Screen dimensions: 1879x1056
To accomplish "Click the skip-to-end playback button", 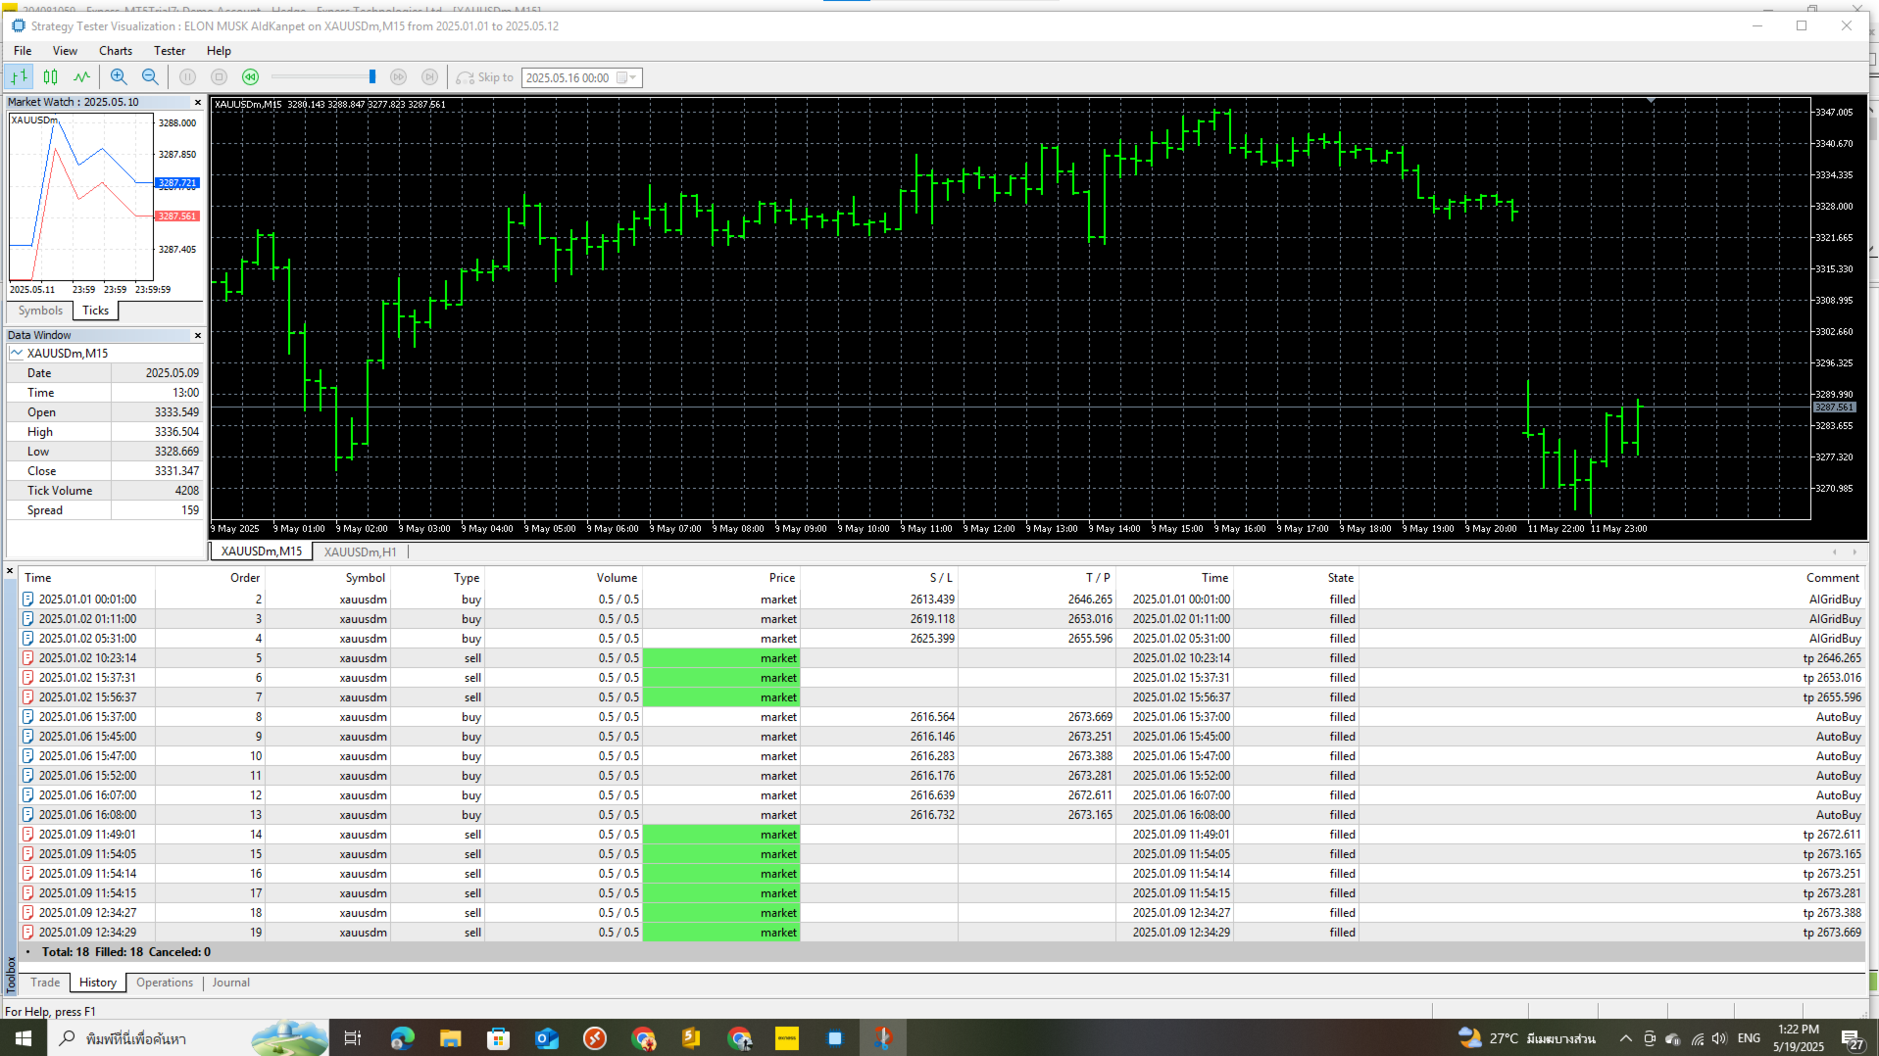I will [x=429, y=77].
